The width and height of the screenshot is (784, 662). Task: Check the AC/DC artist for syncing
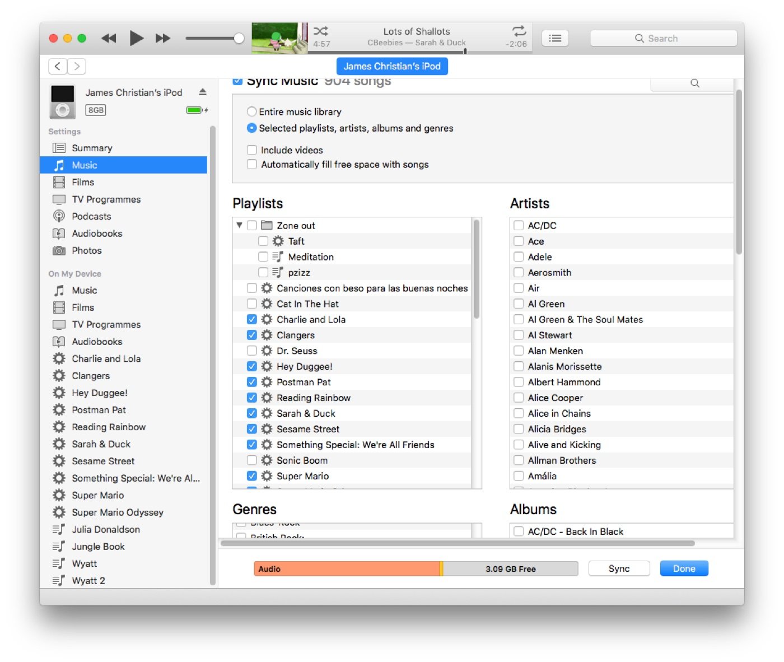pyautogui.click(x=519, y=225)
